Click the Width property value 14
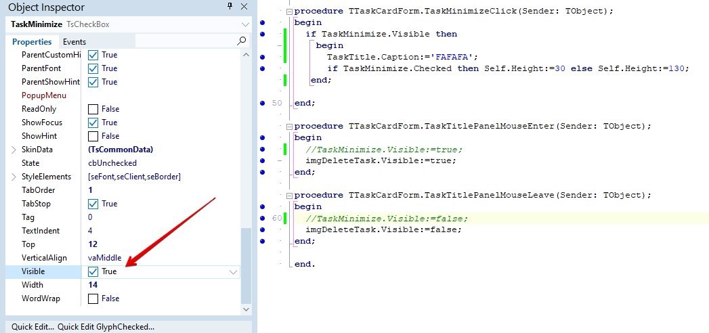Image resolution: width=709 pixels, height=333 pixels. pos(93,285)
